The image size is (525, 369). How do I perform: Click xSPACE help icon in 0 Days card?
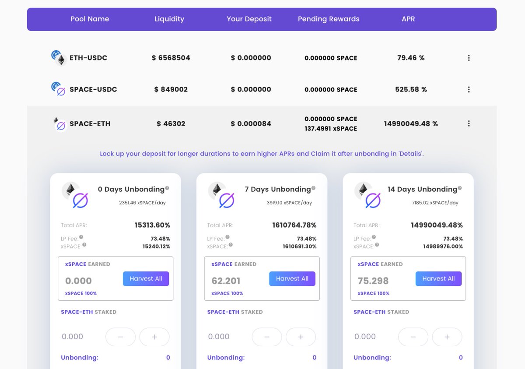(x=84, y=245)
